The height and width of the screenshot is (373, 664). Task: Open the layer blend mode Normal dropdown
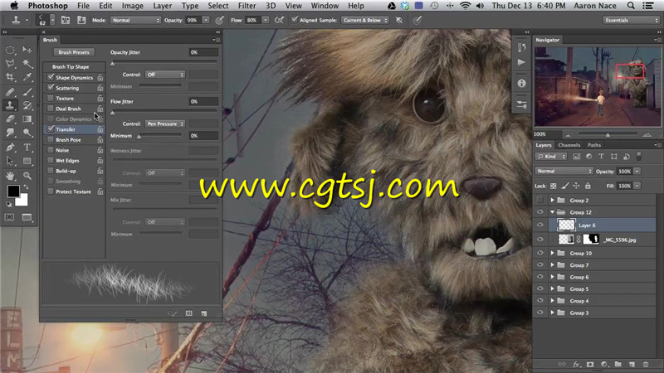564,172
